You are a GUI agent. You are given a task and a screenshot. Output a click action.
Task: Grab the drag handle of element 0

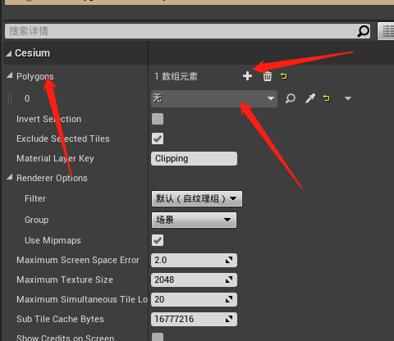click(10, 98)
